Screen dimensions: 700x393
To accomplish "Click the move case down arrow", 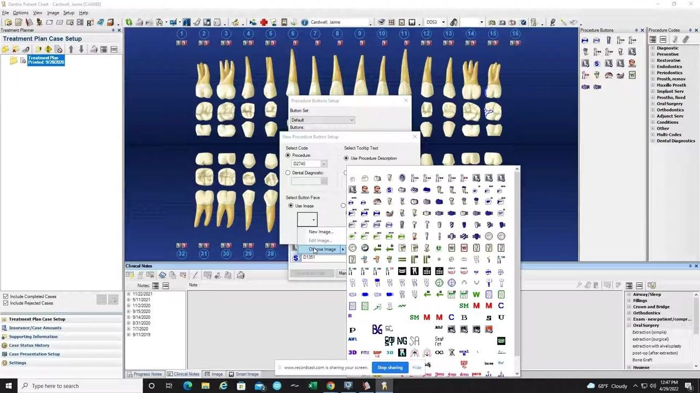I will [81, 49].
